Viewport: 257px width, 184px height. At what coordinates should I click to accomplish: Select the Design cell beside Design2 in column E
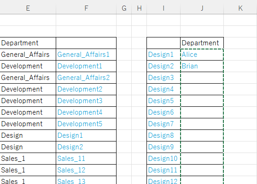(x=28, y=147)
